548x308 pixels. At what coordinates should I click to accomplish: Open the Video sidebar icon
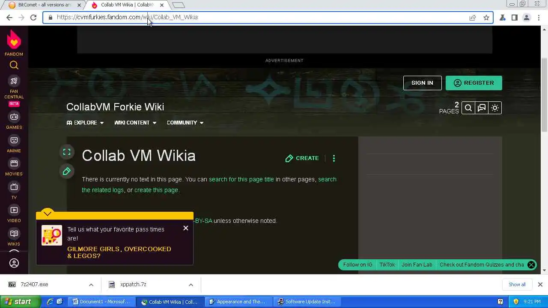point(14,210)
